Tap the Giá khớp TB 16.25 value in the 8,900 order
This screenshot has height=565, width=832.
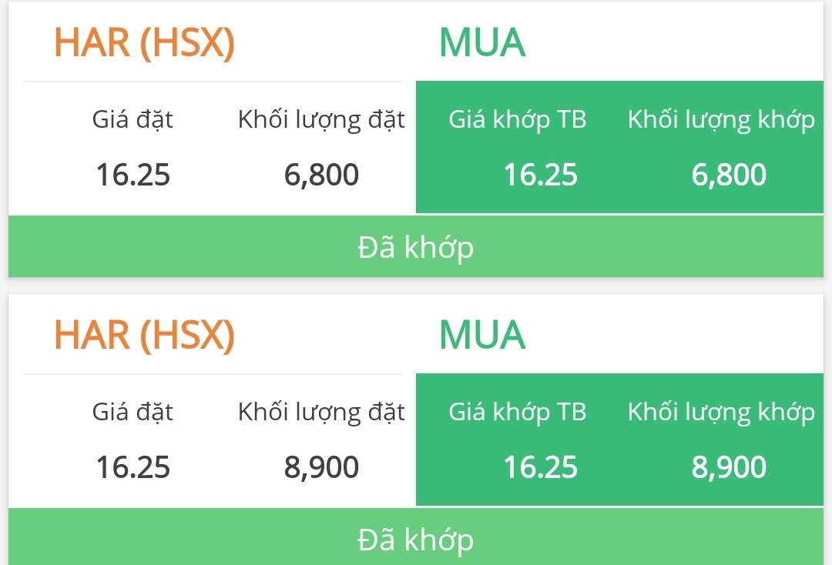pyautogui.click(x=540, y=467)
